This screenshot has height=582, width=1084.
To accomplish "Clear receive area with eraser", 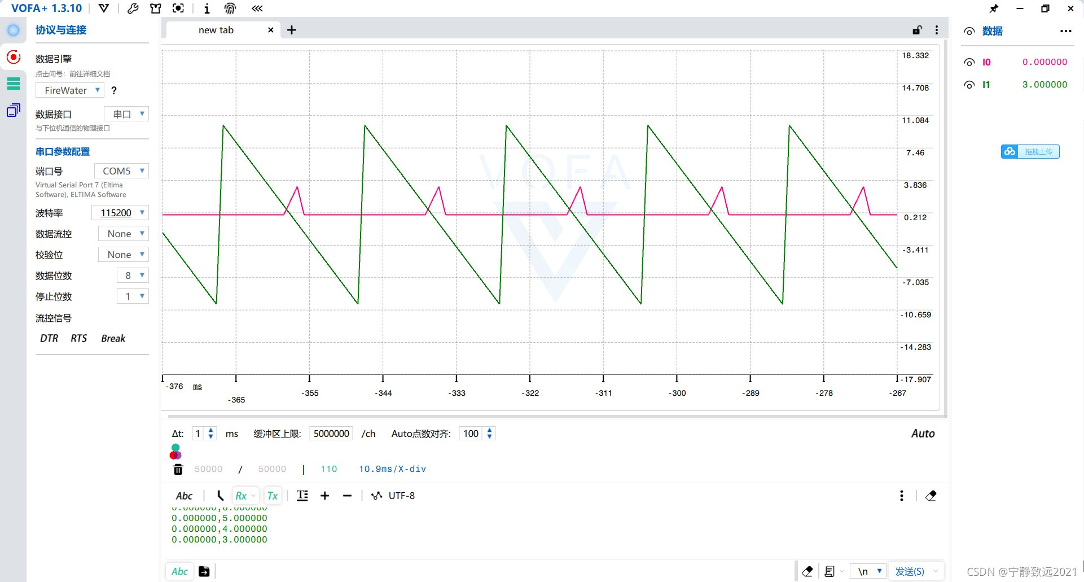I will (931, 496).
